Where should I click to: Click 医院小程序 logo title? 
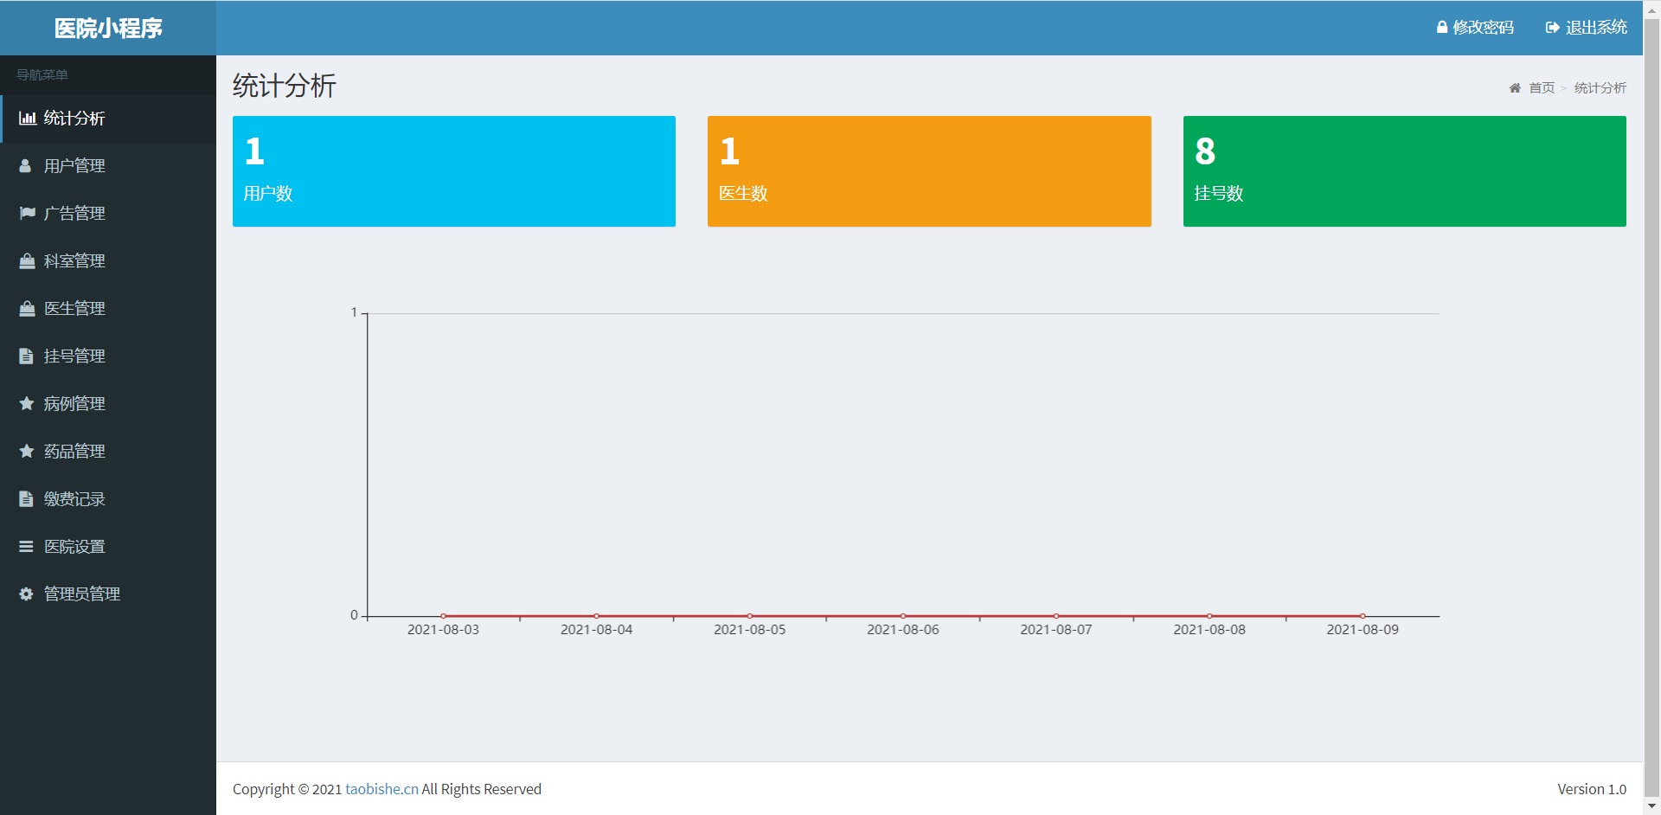tap(108, 29)
